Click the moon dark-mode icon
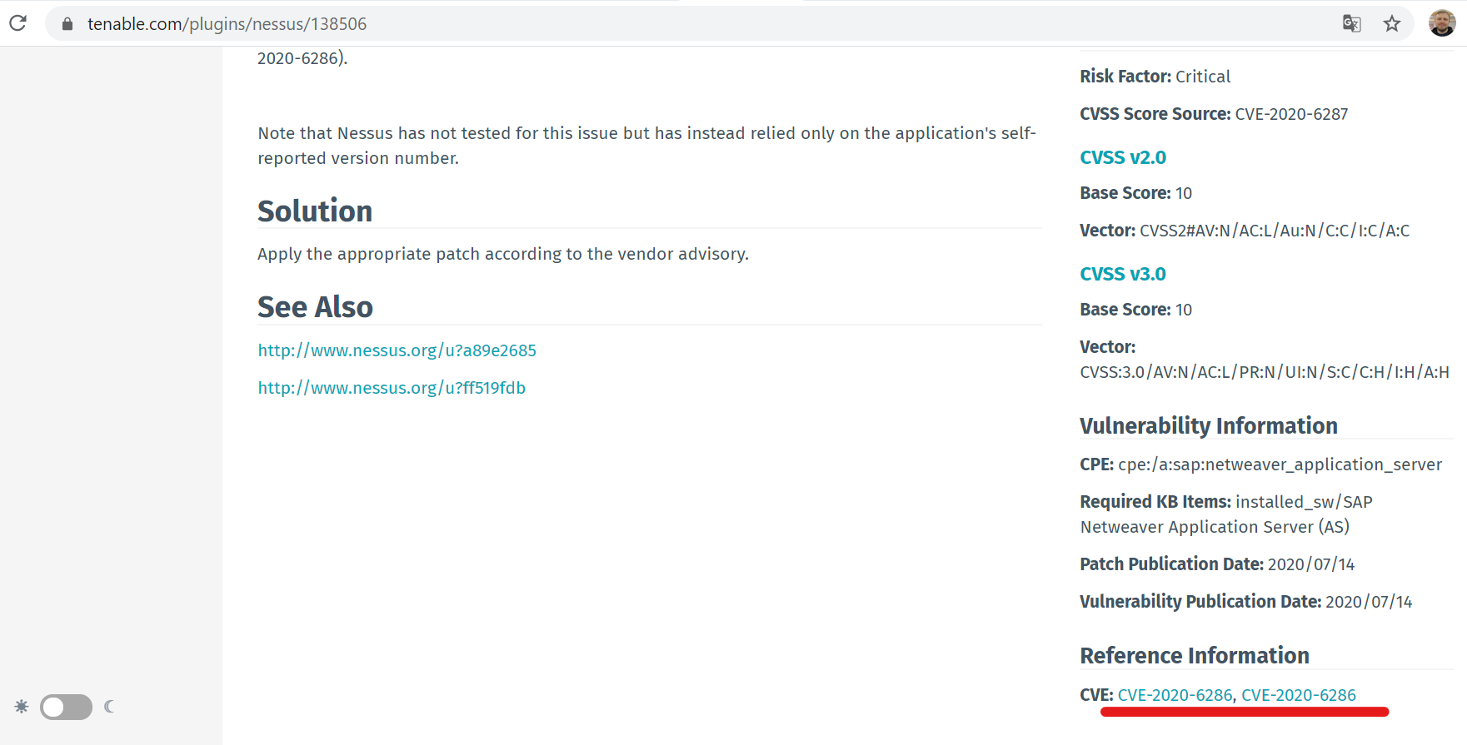This screenshot has height=745, width=1467. pos(109,707)
